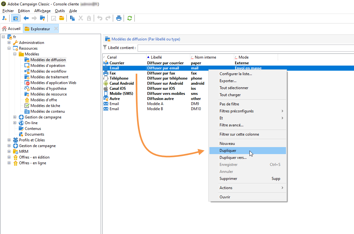Screen dimensions: 354x234
Task: Select Modèles de workflow in tree
Action: [48, 71]
